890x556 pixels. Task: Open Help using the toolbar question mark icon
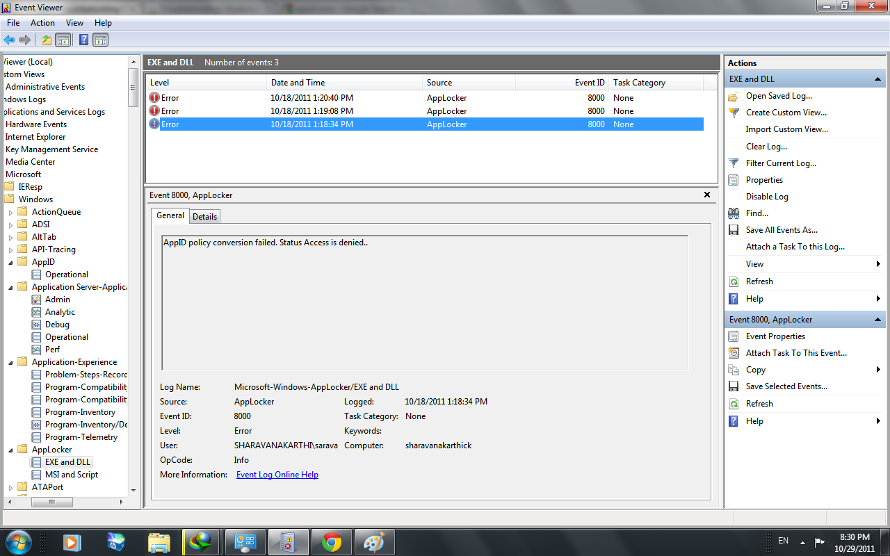pyautogui.click(x=83, y=40)
